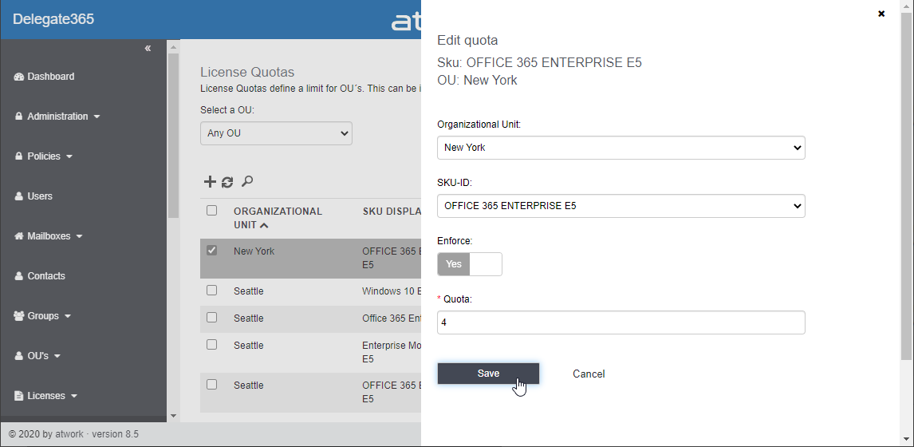Click the refresh list icon

[227, 182]
